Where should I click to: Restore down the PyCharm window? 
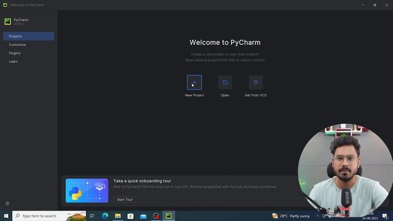(x=375, y=5)
